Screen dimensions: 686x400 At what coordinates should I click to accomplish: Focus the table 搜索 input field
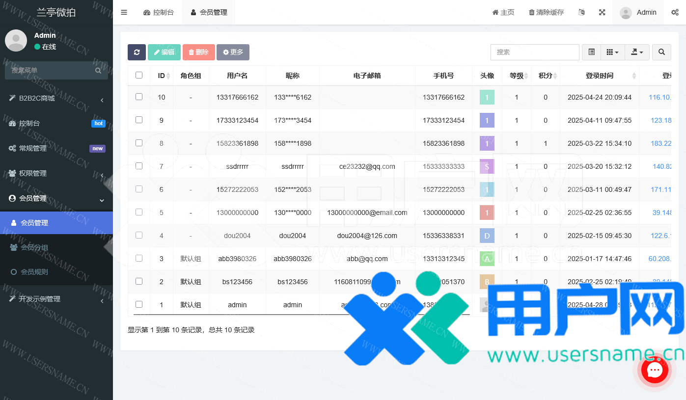pyautogui.click(x=535, y=52)
